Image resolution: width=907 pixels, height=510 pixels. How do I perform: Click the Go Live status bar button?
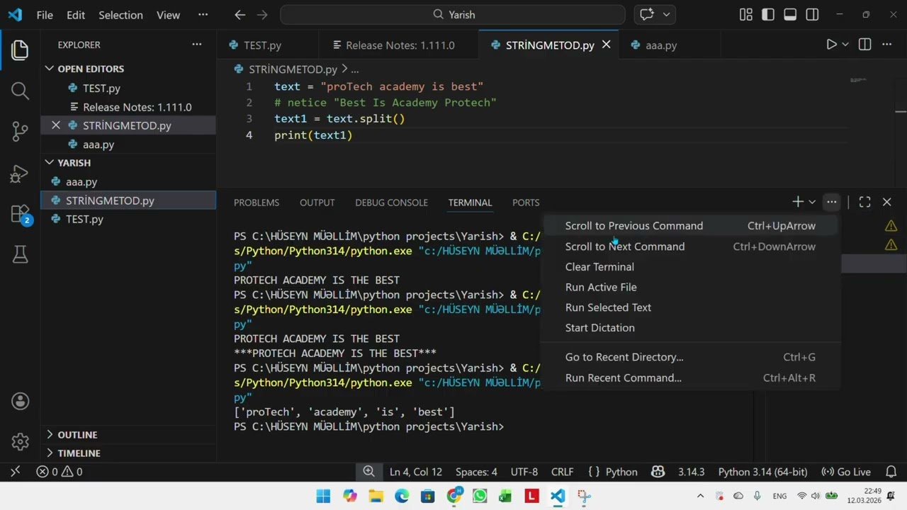(846, 472)
